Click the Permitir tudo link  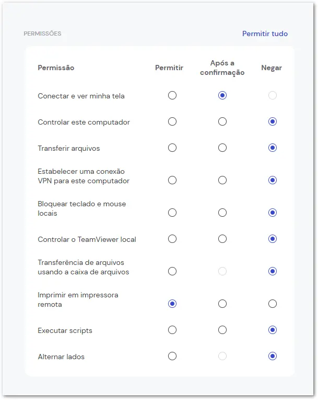[265, 34]
